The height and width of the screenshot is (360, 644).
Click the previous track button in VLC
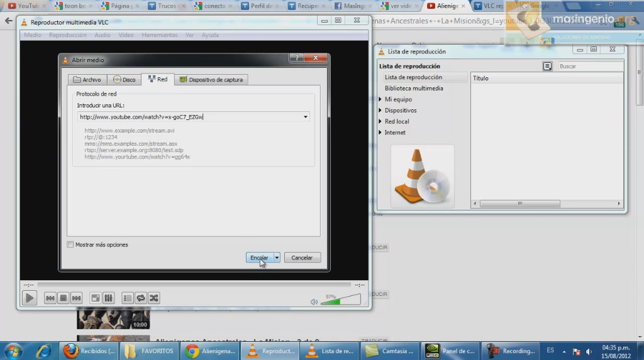point(50,298)
